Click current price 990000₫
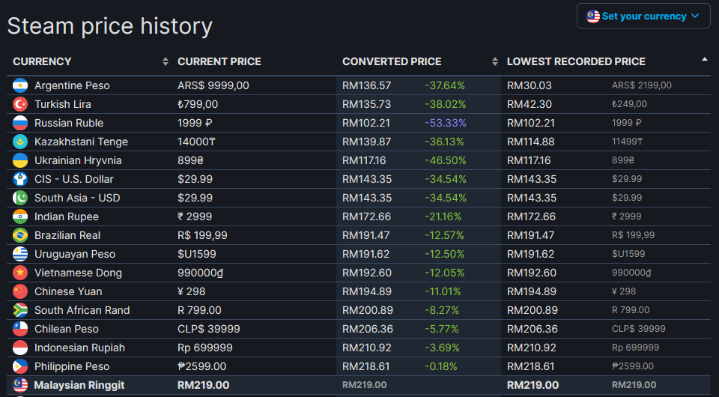719x397 pixels. [x=201, y=273]
